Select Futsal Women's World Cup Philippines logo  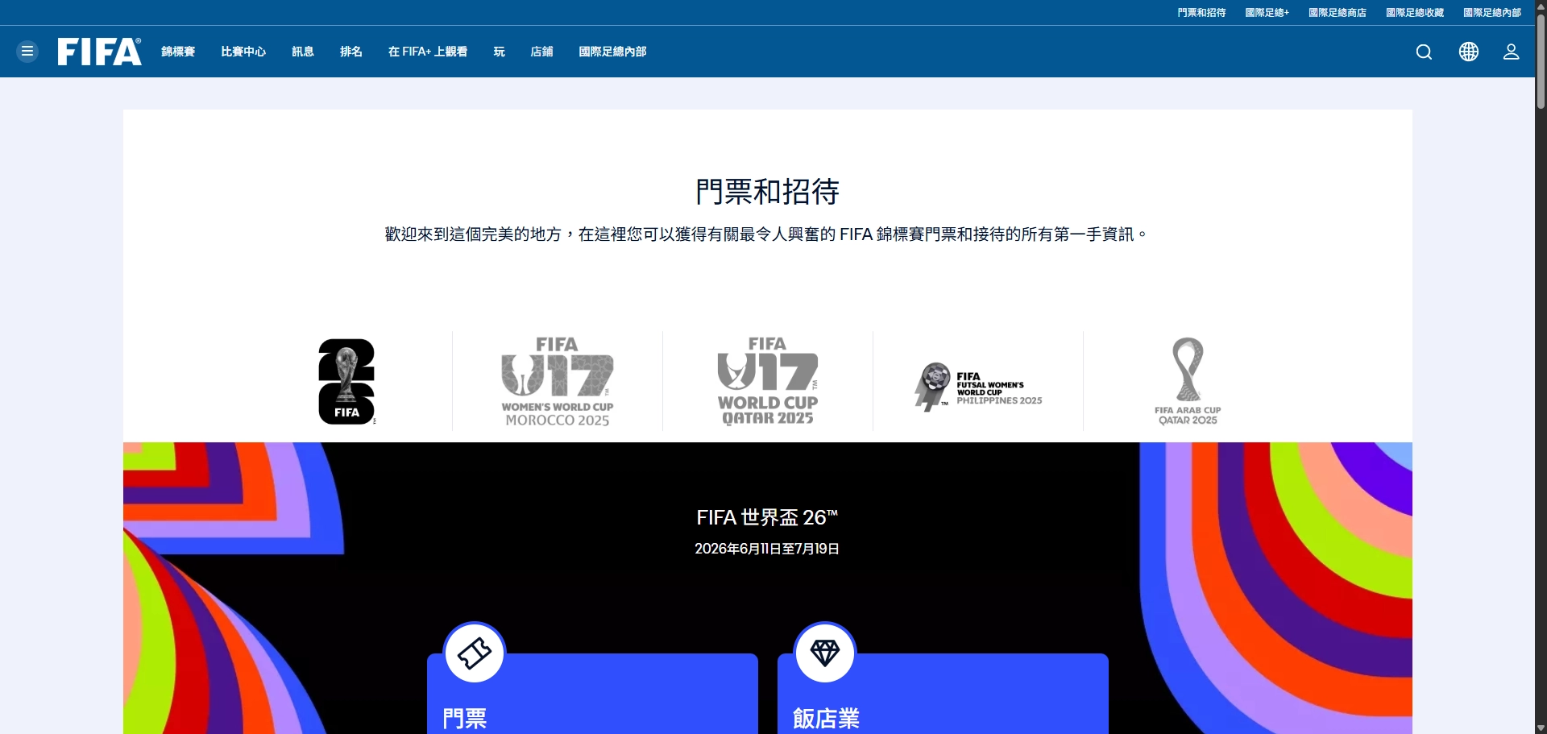click(978, 387)
